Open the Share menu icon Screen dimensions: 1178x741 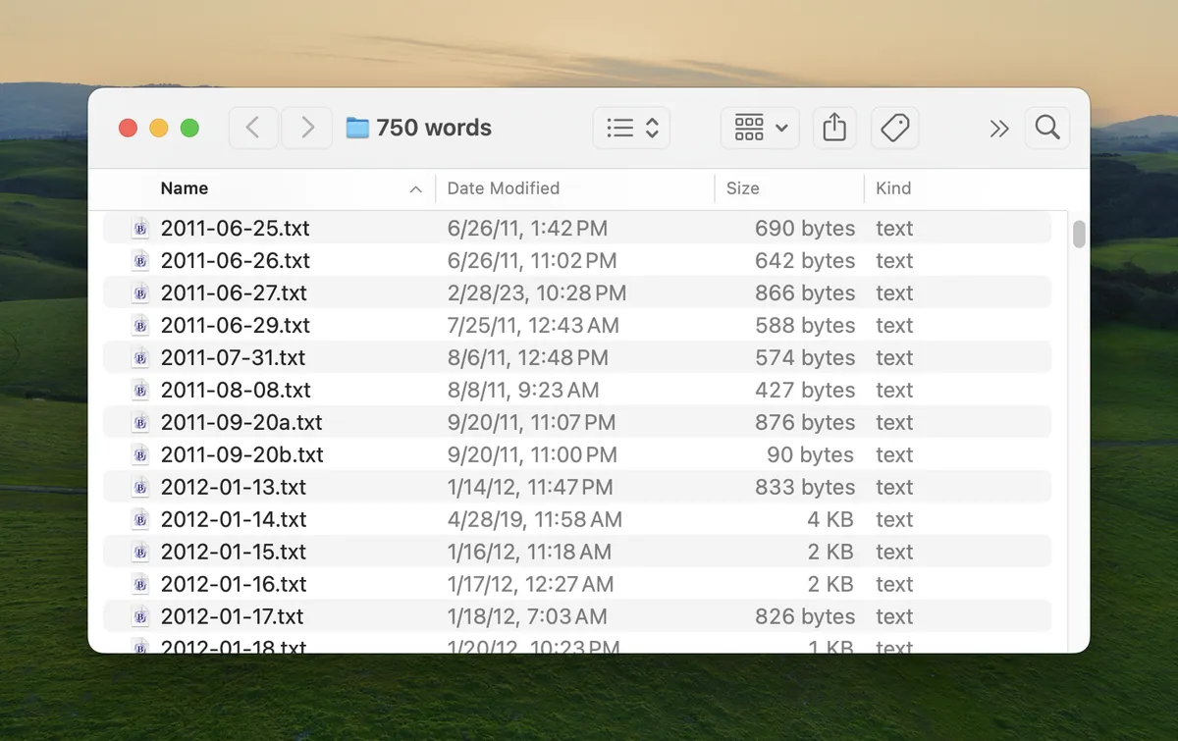834,128
